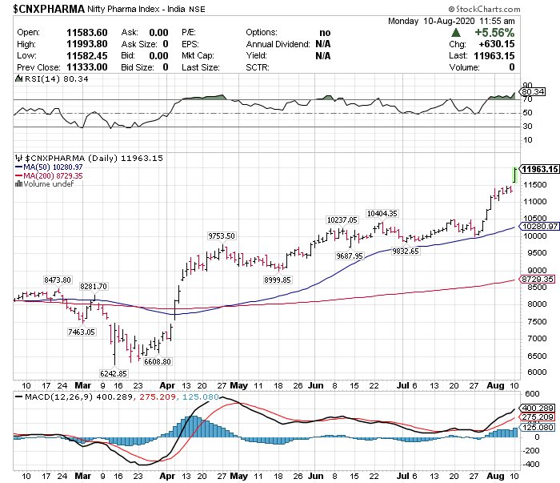Viewport: 560px width, 483px height.
Task: Click the 9687.95 price annotation
Action: [x=350, y=256]
